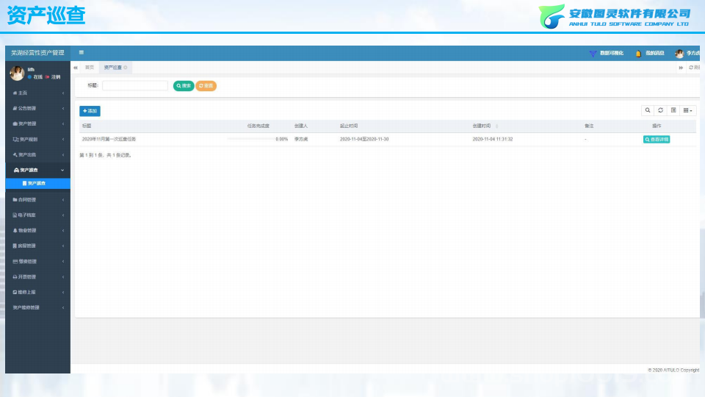The height and width of the screenshot is (397, 705).
Task: Click the green 搜索 search button
Action: point(184,85)
